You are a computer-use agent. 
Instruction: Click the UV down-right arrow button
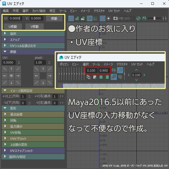tap(18, 82)
